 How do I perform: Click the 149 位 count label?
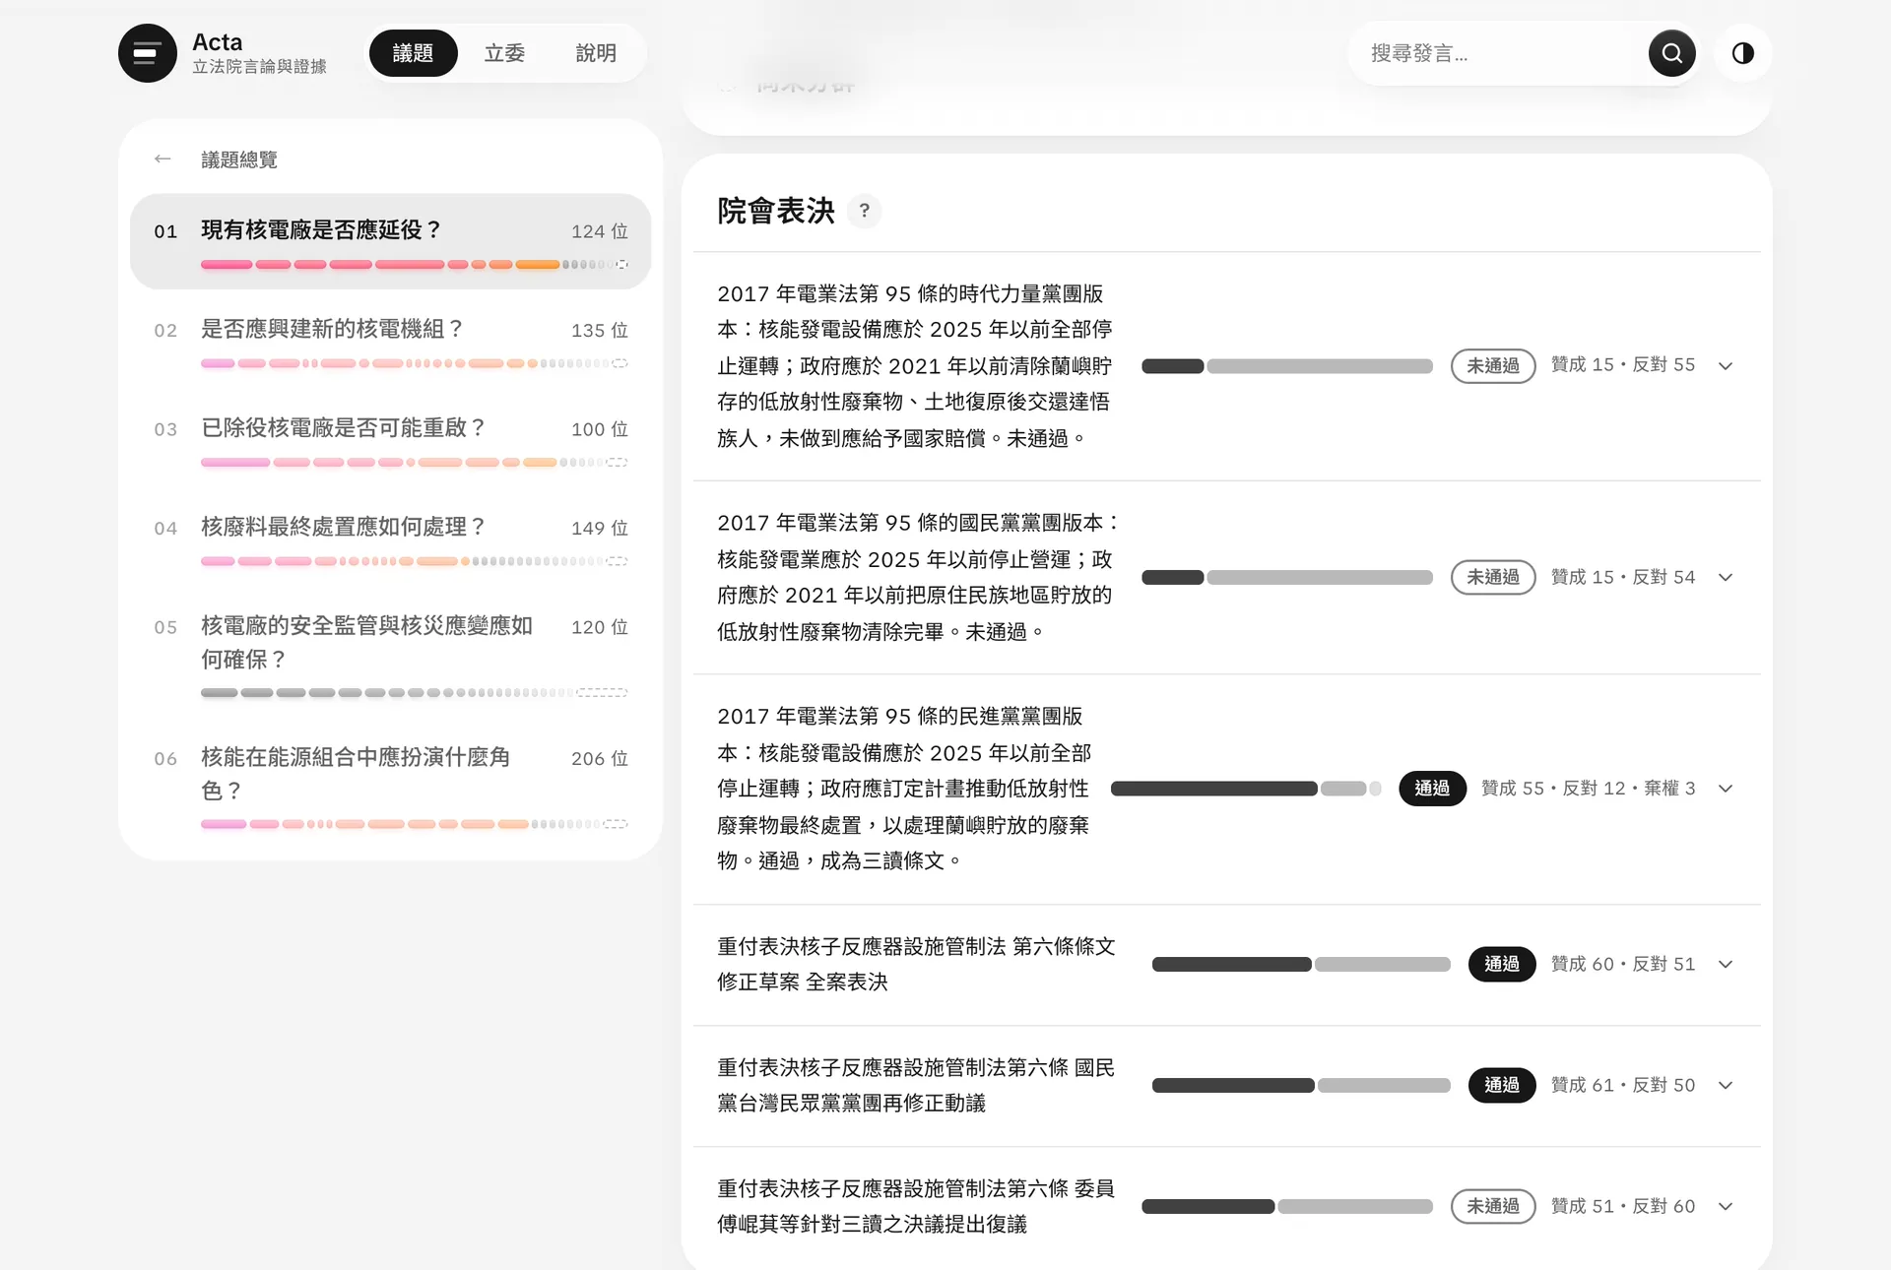tap(600, 529)
